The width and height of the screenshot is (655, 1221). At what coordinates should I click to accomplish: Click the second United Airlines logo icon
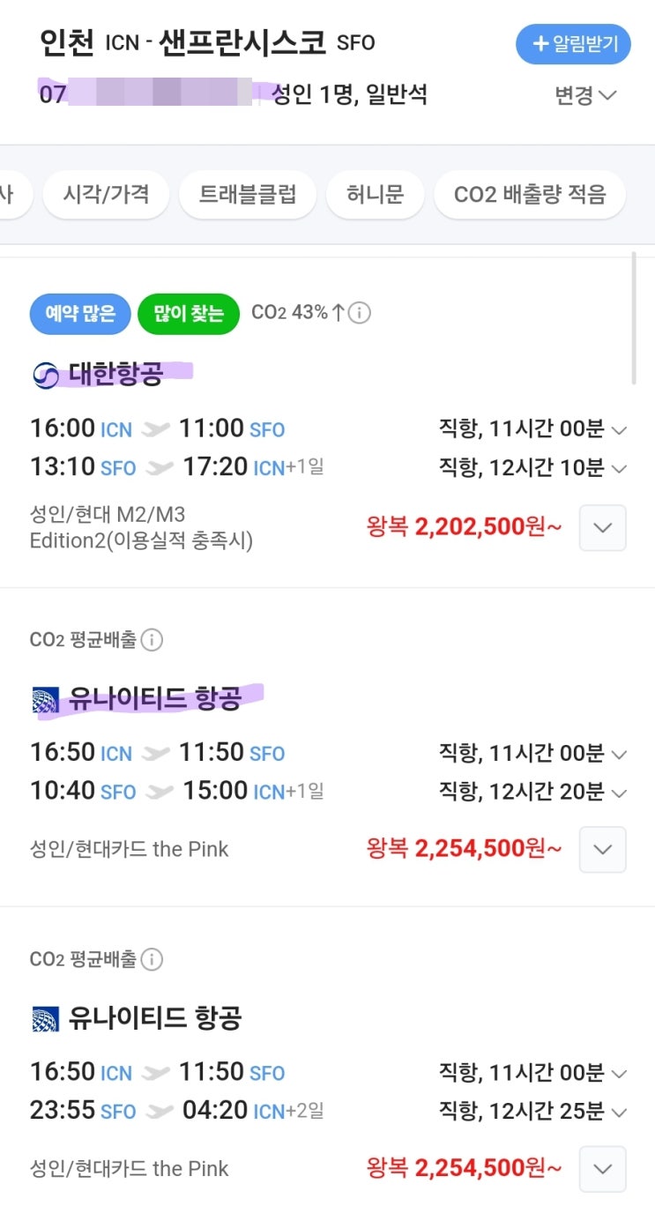pos(46,1020)
